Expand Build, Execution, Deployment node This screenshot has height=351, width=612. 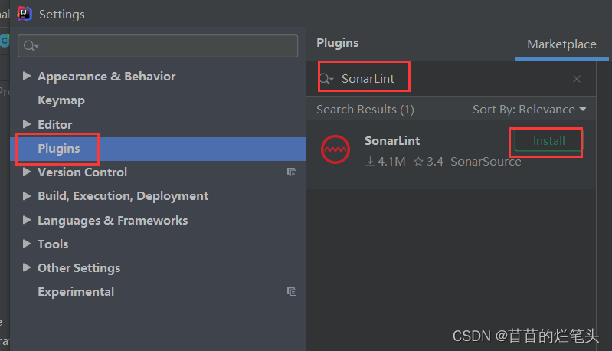27,196
